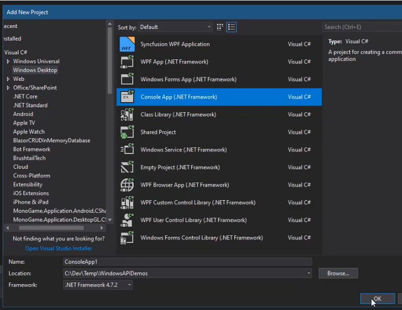Select the iOS Extensions category
The height and width of the screenshot is (310, 402).
(31, 193)
